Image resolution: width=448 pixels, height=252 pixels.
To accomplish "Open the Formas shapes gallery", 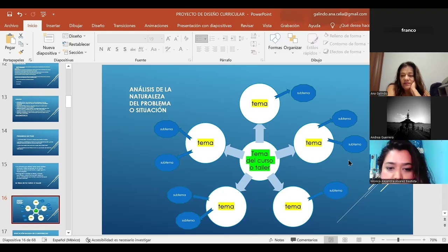I will click(x=275, y=44).
